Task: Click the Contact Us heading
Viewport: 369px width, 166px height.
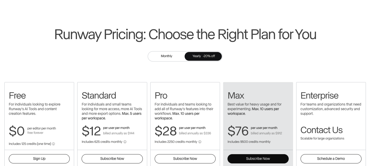Action: point(321,130)
